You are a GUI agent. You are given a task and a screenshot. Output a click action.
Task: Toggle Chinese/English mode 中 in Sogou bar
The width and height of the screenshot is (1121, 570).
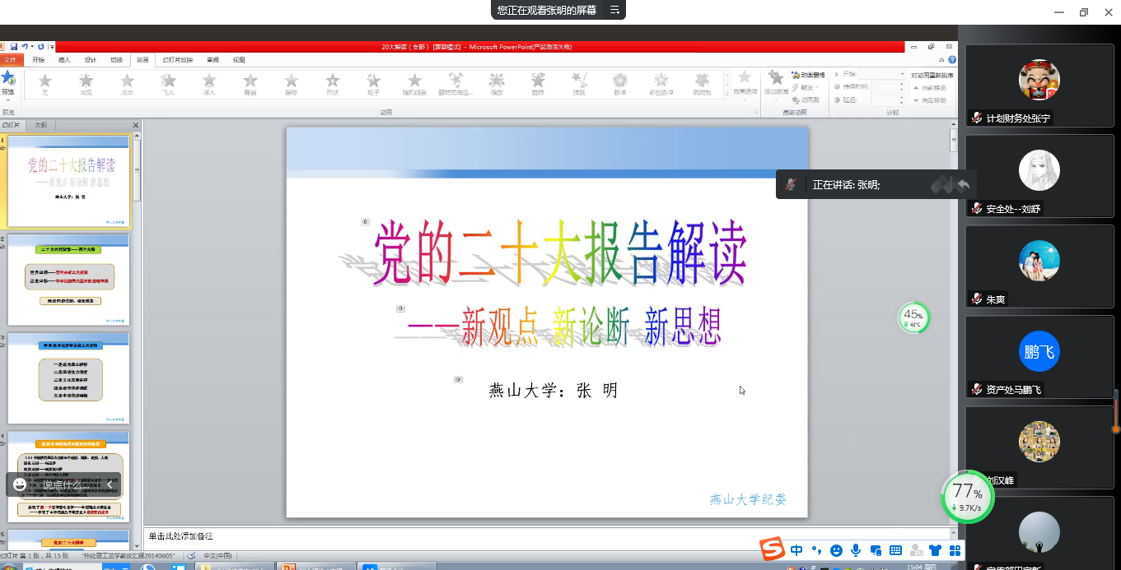[796, 550]
